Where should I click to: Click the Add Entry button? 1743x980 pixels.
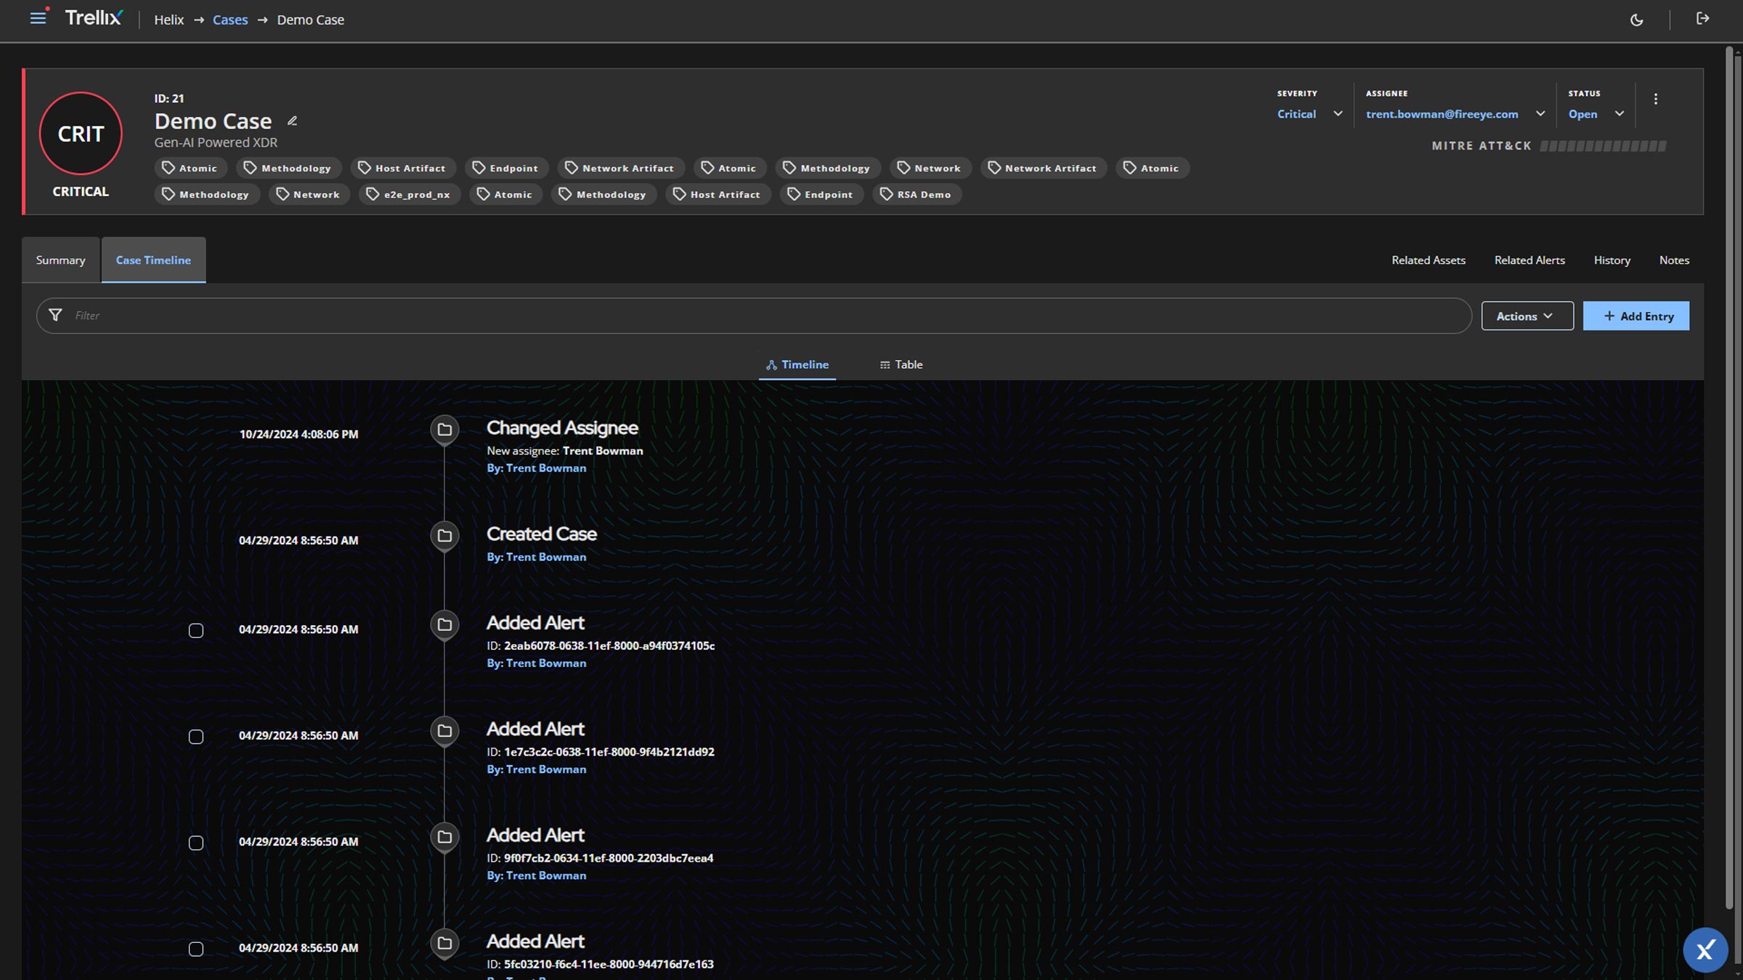point(1636,316)
